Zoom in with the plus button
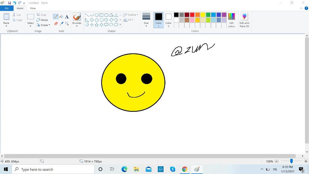Image resolution: width=309 pixels, height=174 pixels. pos(306,161)
